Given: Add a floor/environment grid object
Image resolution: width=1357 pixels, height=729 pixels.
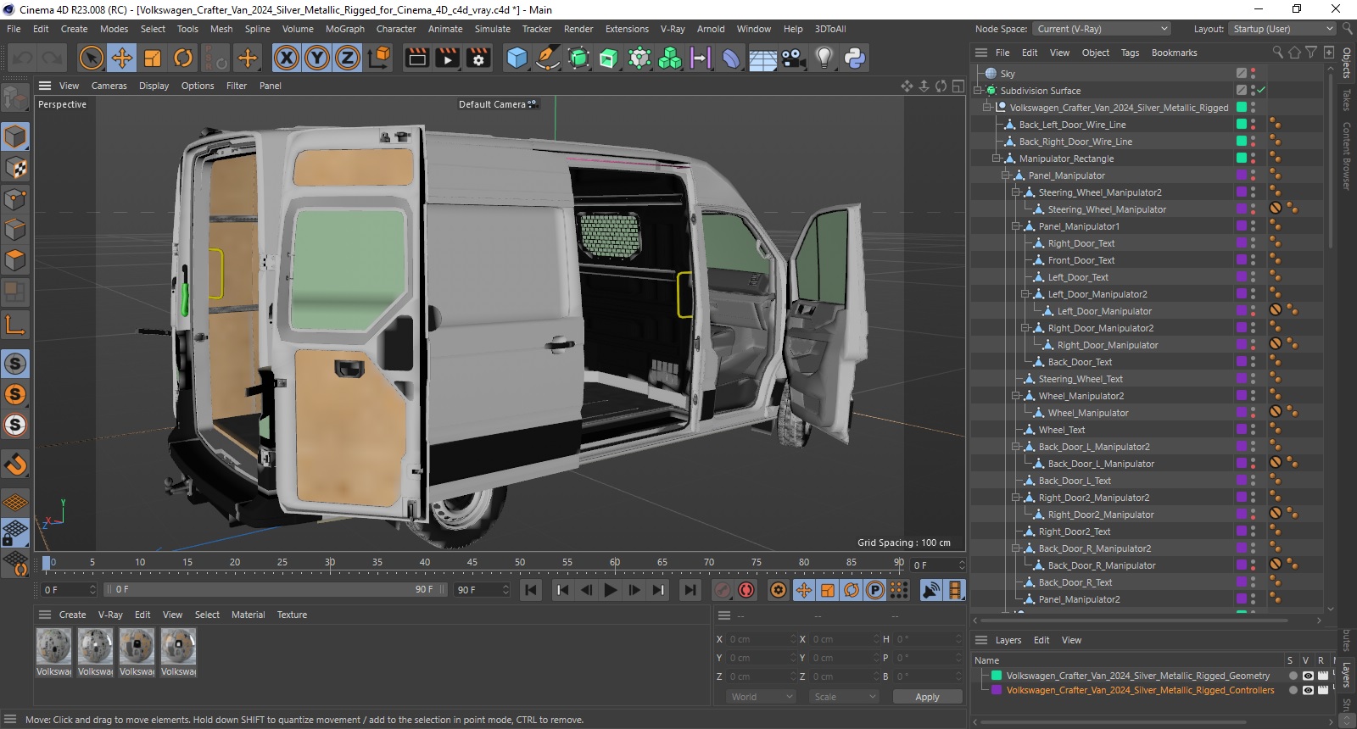Looking at the screenshot, I should pos(762,58).
